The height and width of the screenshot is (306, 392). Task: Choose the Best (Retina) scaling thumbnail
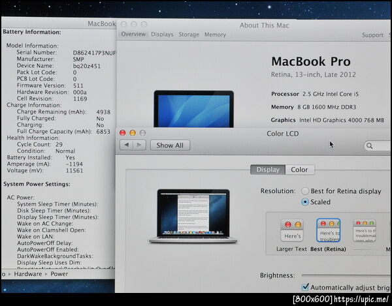click(x=328, y=230)
